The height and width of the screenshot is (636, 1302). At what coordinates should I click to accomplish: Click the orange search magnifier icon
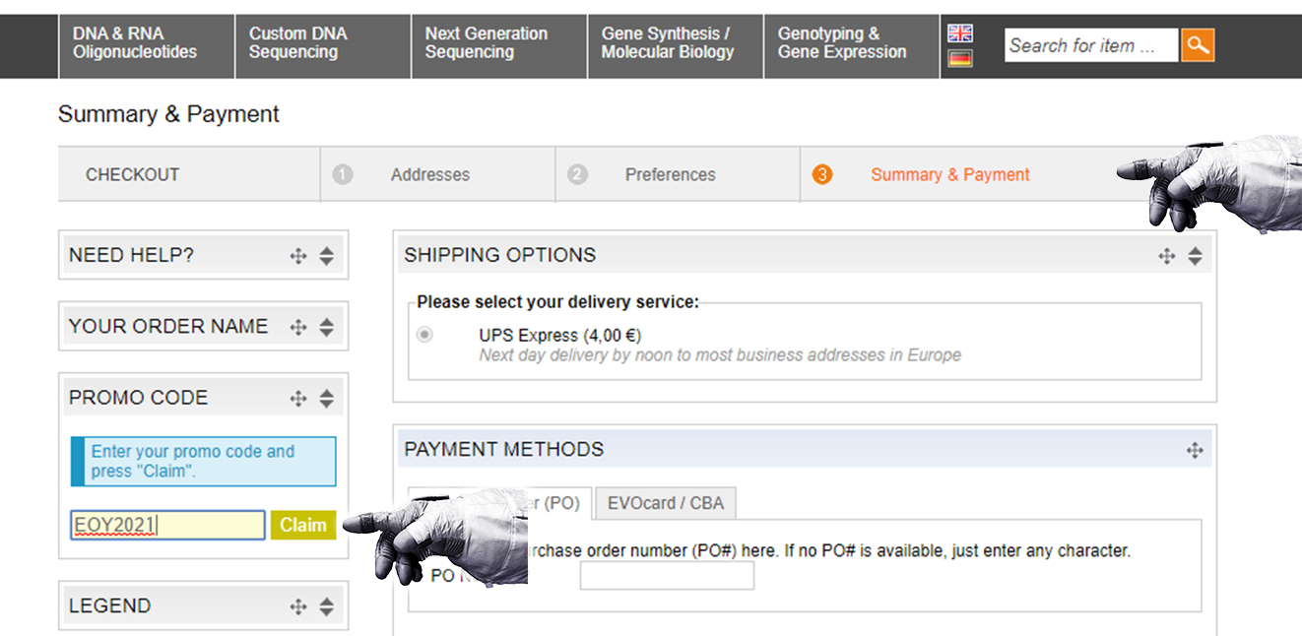1198,45
